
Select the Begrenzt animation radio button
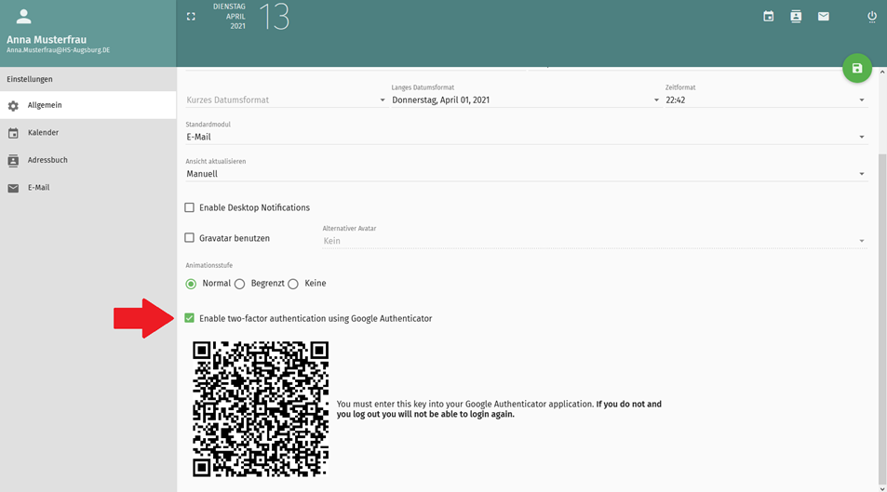click(x=240, y=284)
